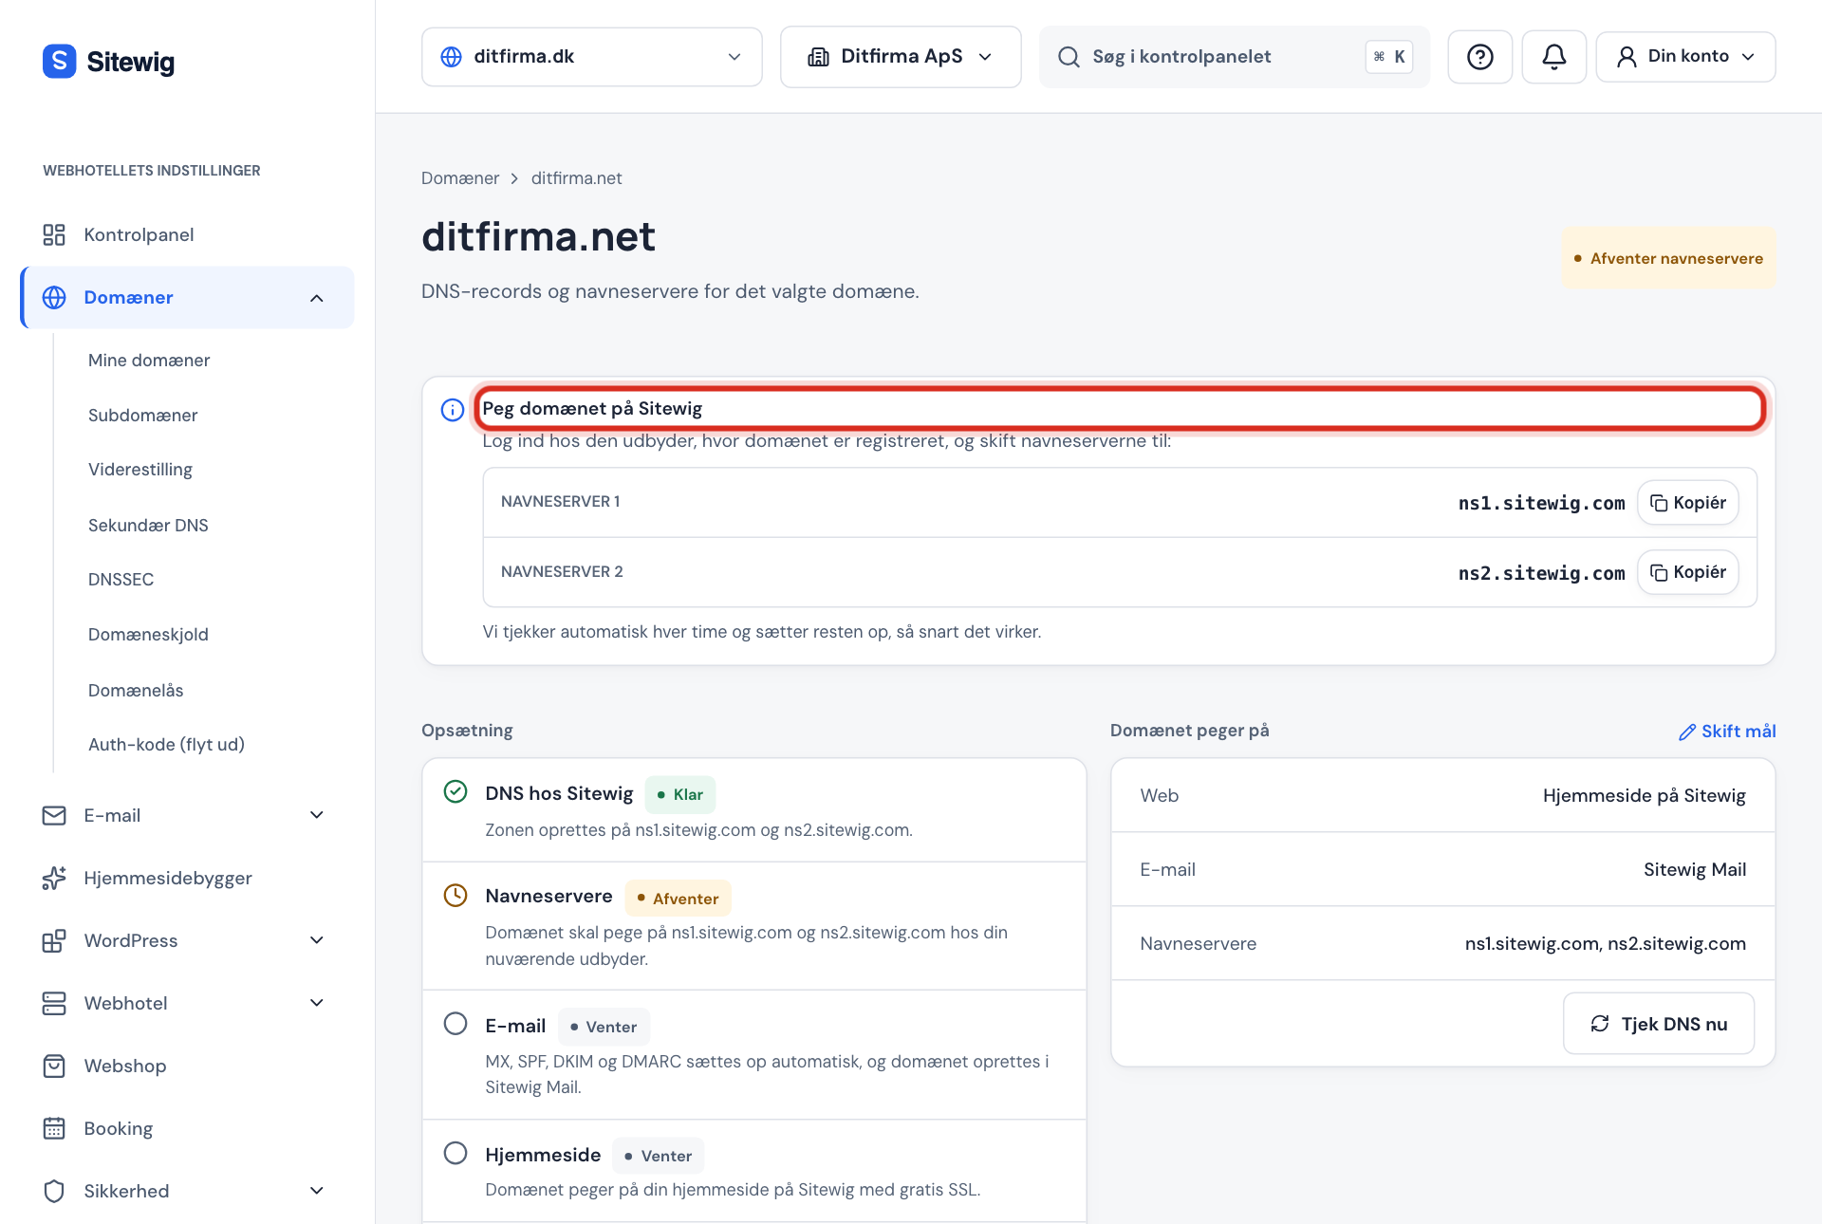Go to DNSSEC submenu item
This screenshot has width=1822, height=1224.
point(121,580)
